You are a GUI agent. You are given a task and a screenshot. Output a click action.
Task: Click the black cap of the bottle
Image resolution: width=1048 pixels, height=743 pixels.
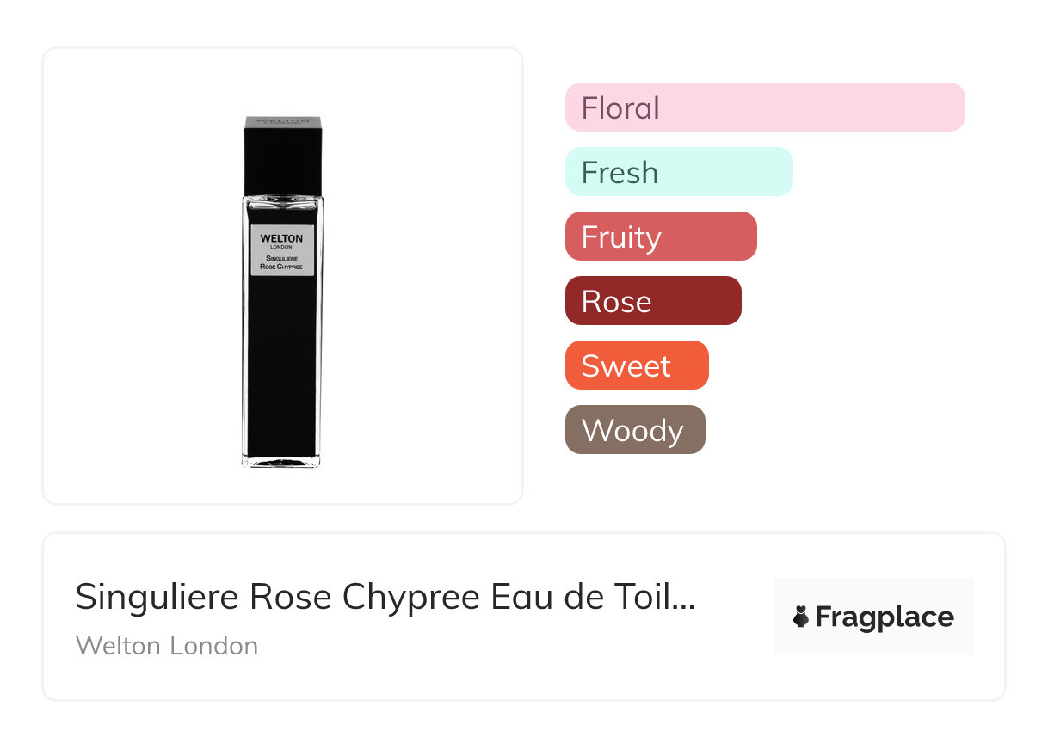282,155
